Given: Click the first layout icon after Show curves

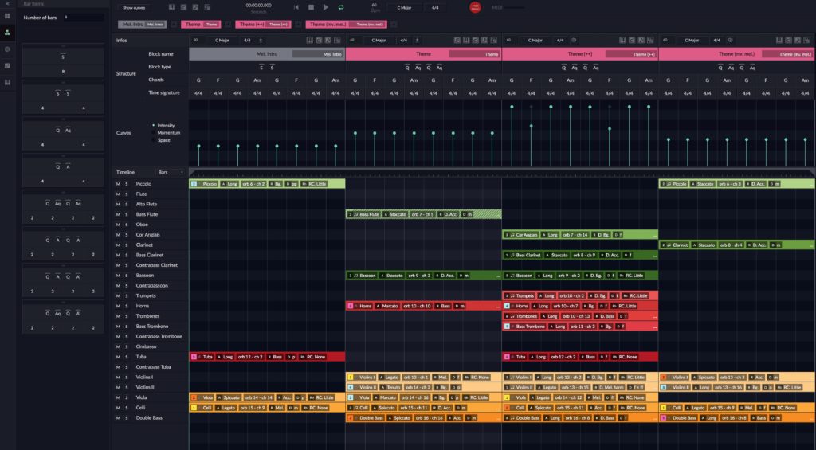Looking at the screenshot, I should click(x=172, y=7).
